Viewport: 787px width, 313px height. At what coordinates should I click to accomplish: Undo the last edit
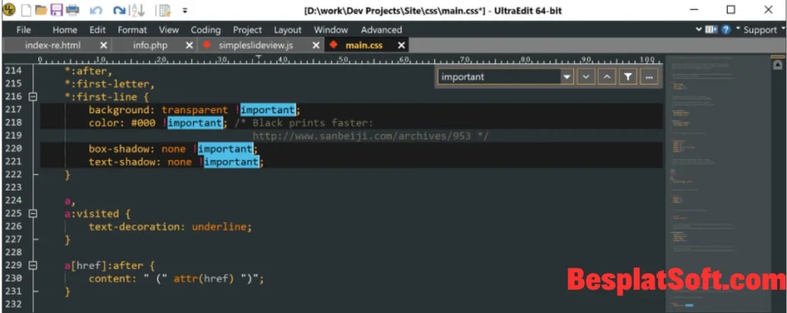point(96,10)
